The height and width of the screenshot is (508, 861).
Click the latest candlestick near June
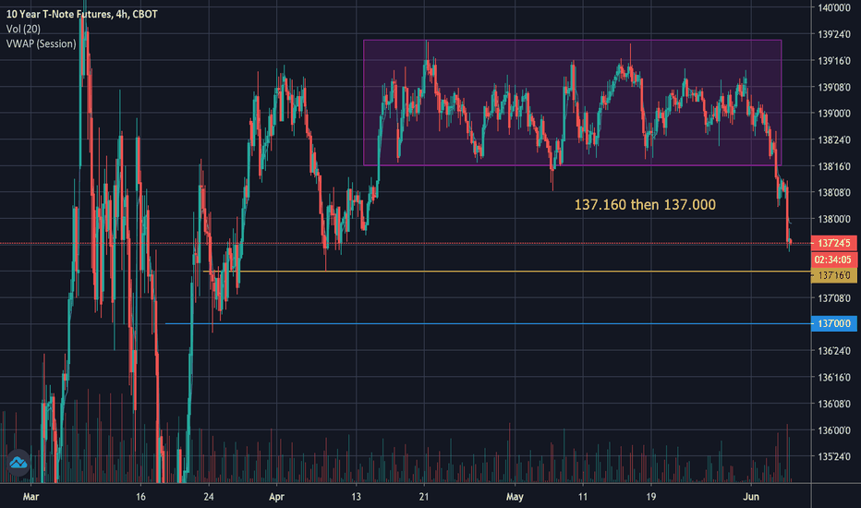(x=790, y=242)
